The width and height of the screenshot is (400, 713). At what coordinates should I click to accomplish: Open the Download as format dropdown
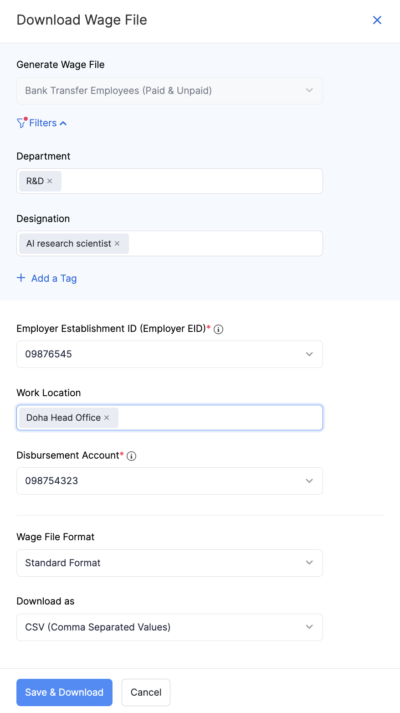[309, 627]
